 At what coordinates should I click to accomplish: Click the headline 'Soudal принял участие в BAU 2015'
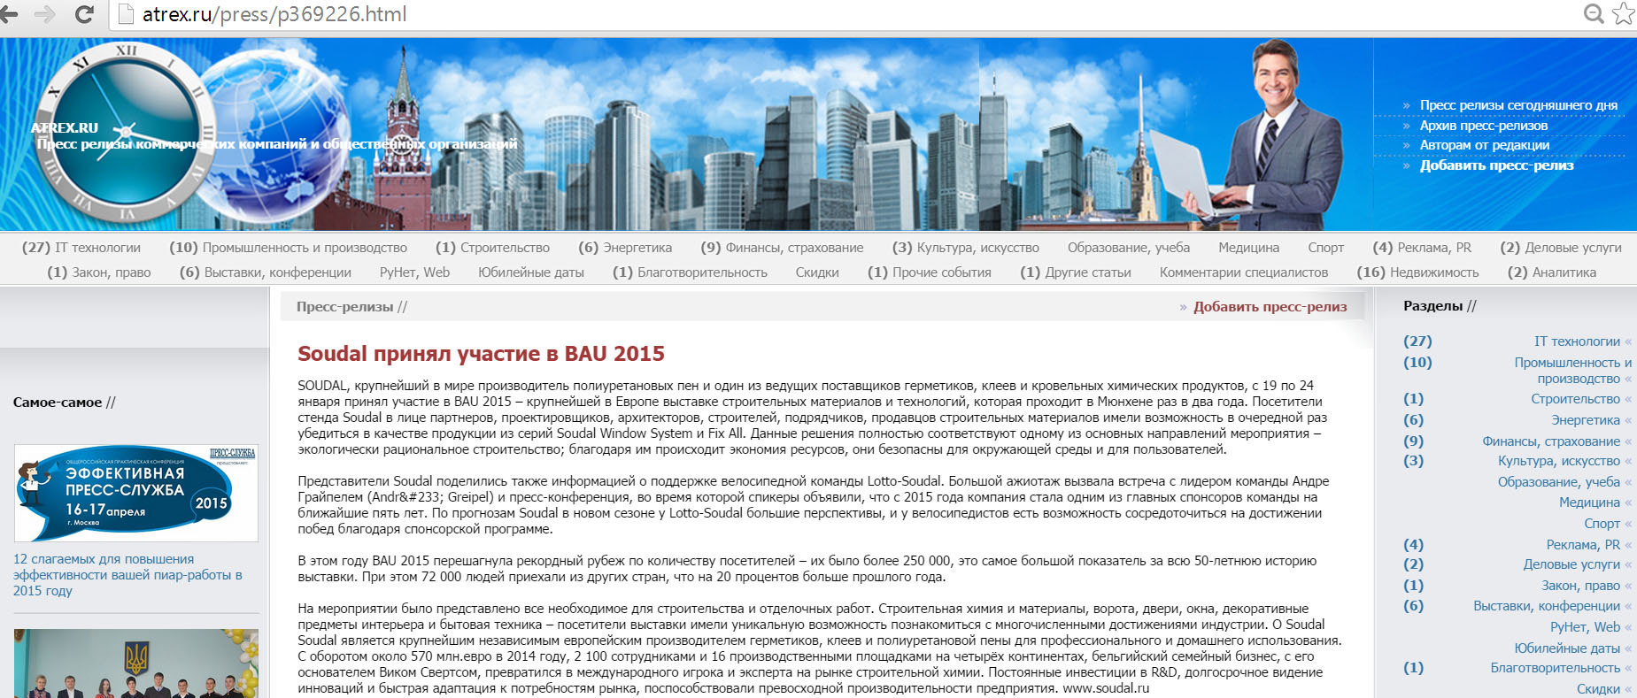[x=481, y=354]
